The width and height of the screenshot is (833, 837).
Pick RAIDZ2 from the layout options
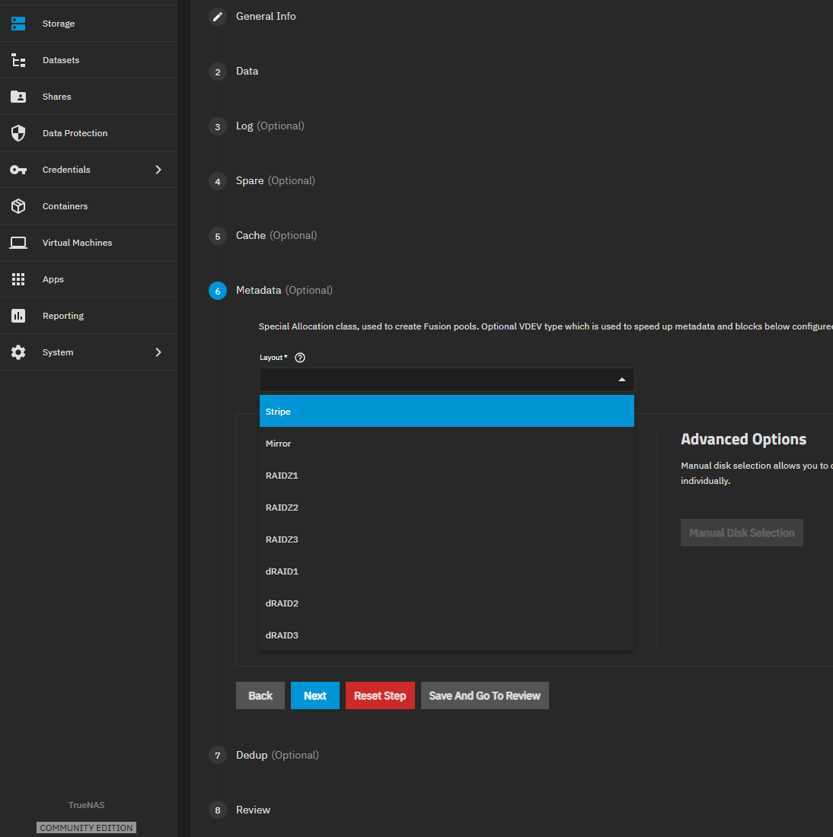tap(446, 508)
